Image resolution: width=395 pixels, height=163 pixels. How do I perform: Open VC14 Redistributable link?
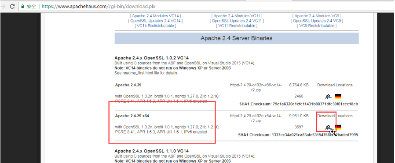click(x=155, y=26)
